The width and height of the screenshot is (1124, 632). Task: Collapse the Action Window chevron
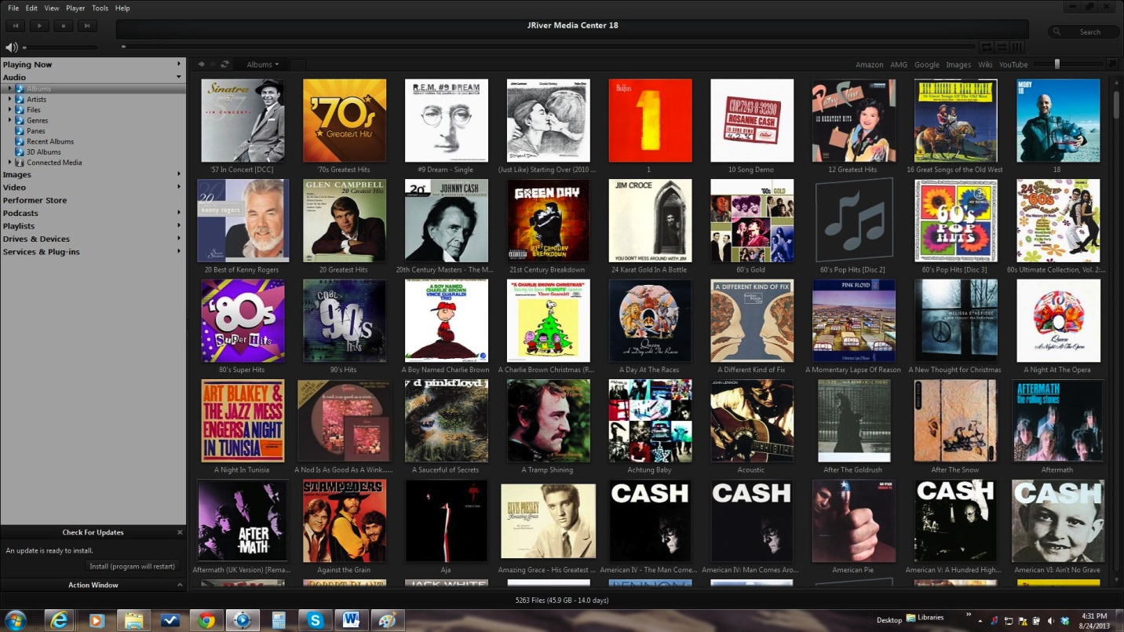[x=179, y=585]
